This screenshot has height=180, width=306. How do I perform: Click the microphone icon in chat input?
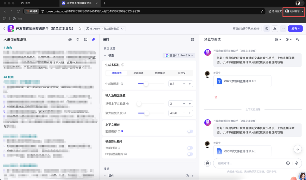(296, 163)
